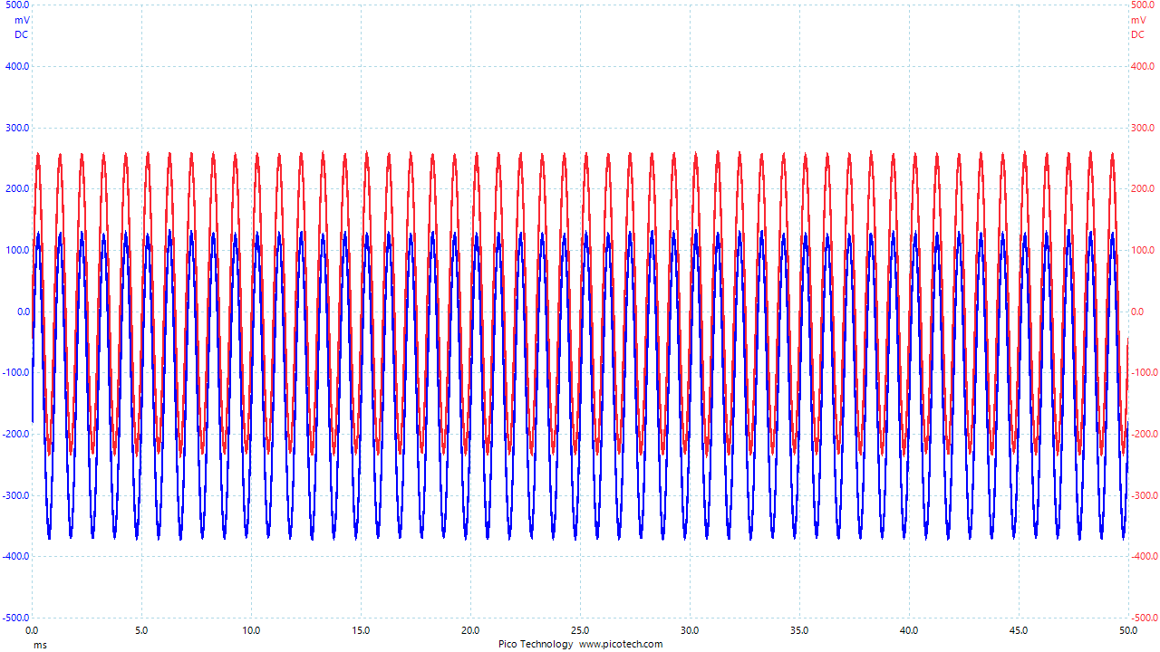Click the blue axis -500.0 label
This screenshot has width=1160, height=652.
(15, 618)
